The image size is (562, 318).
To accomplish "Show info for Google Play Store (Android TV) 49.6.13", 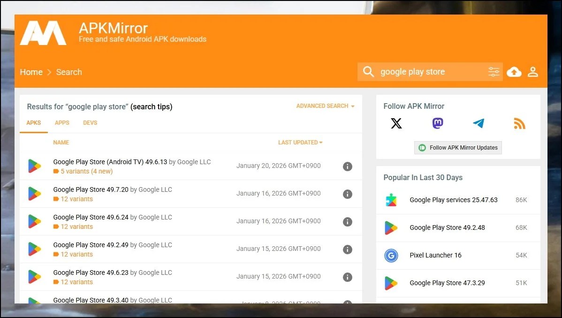I will pyautogui.click(x=347, y=167).
